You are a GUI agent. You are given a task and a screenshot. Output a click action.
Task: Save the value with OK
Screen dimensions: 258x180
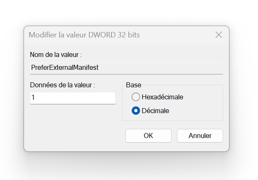[148, 136]
